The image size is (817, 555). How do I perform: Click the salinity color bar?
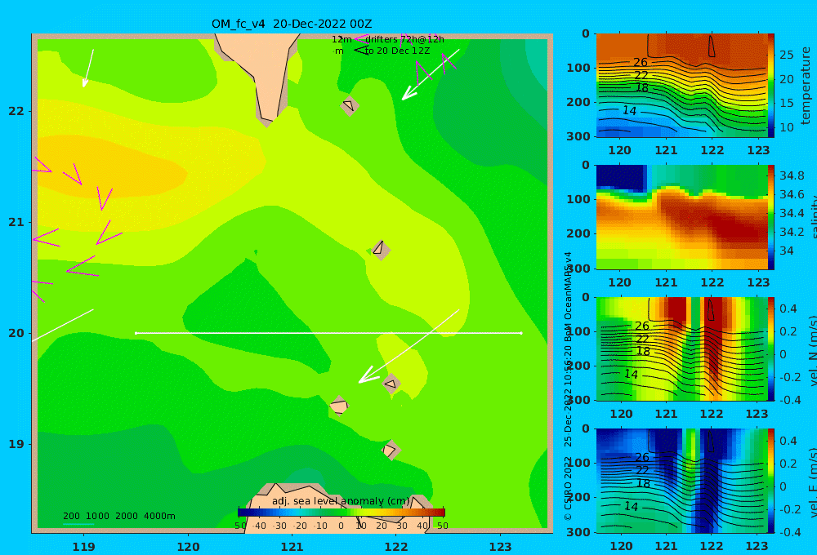(771, 217)
